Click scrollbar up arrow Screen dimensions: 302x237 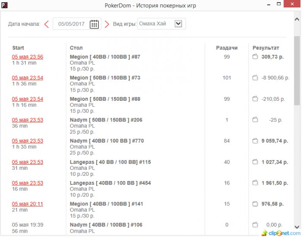pyautogui.click(x=297, y=19)
